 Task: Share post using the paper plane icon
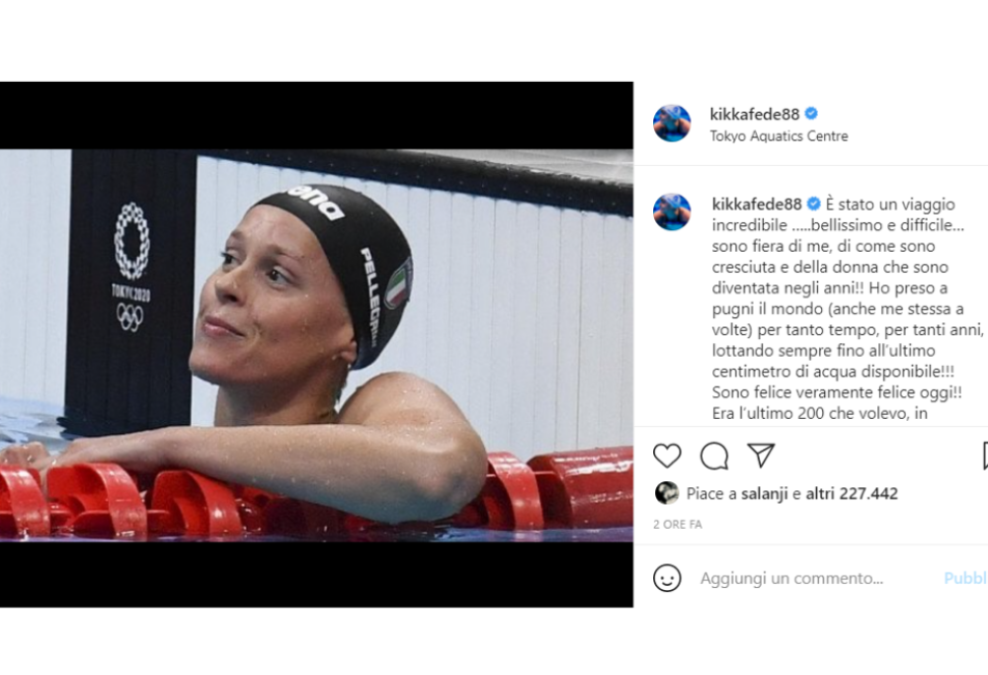[761, 456]
